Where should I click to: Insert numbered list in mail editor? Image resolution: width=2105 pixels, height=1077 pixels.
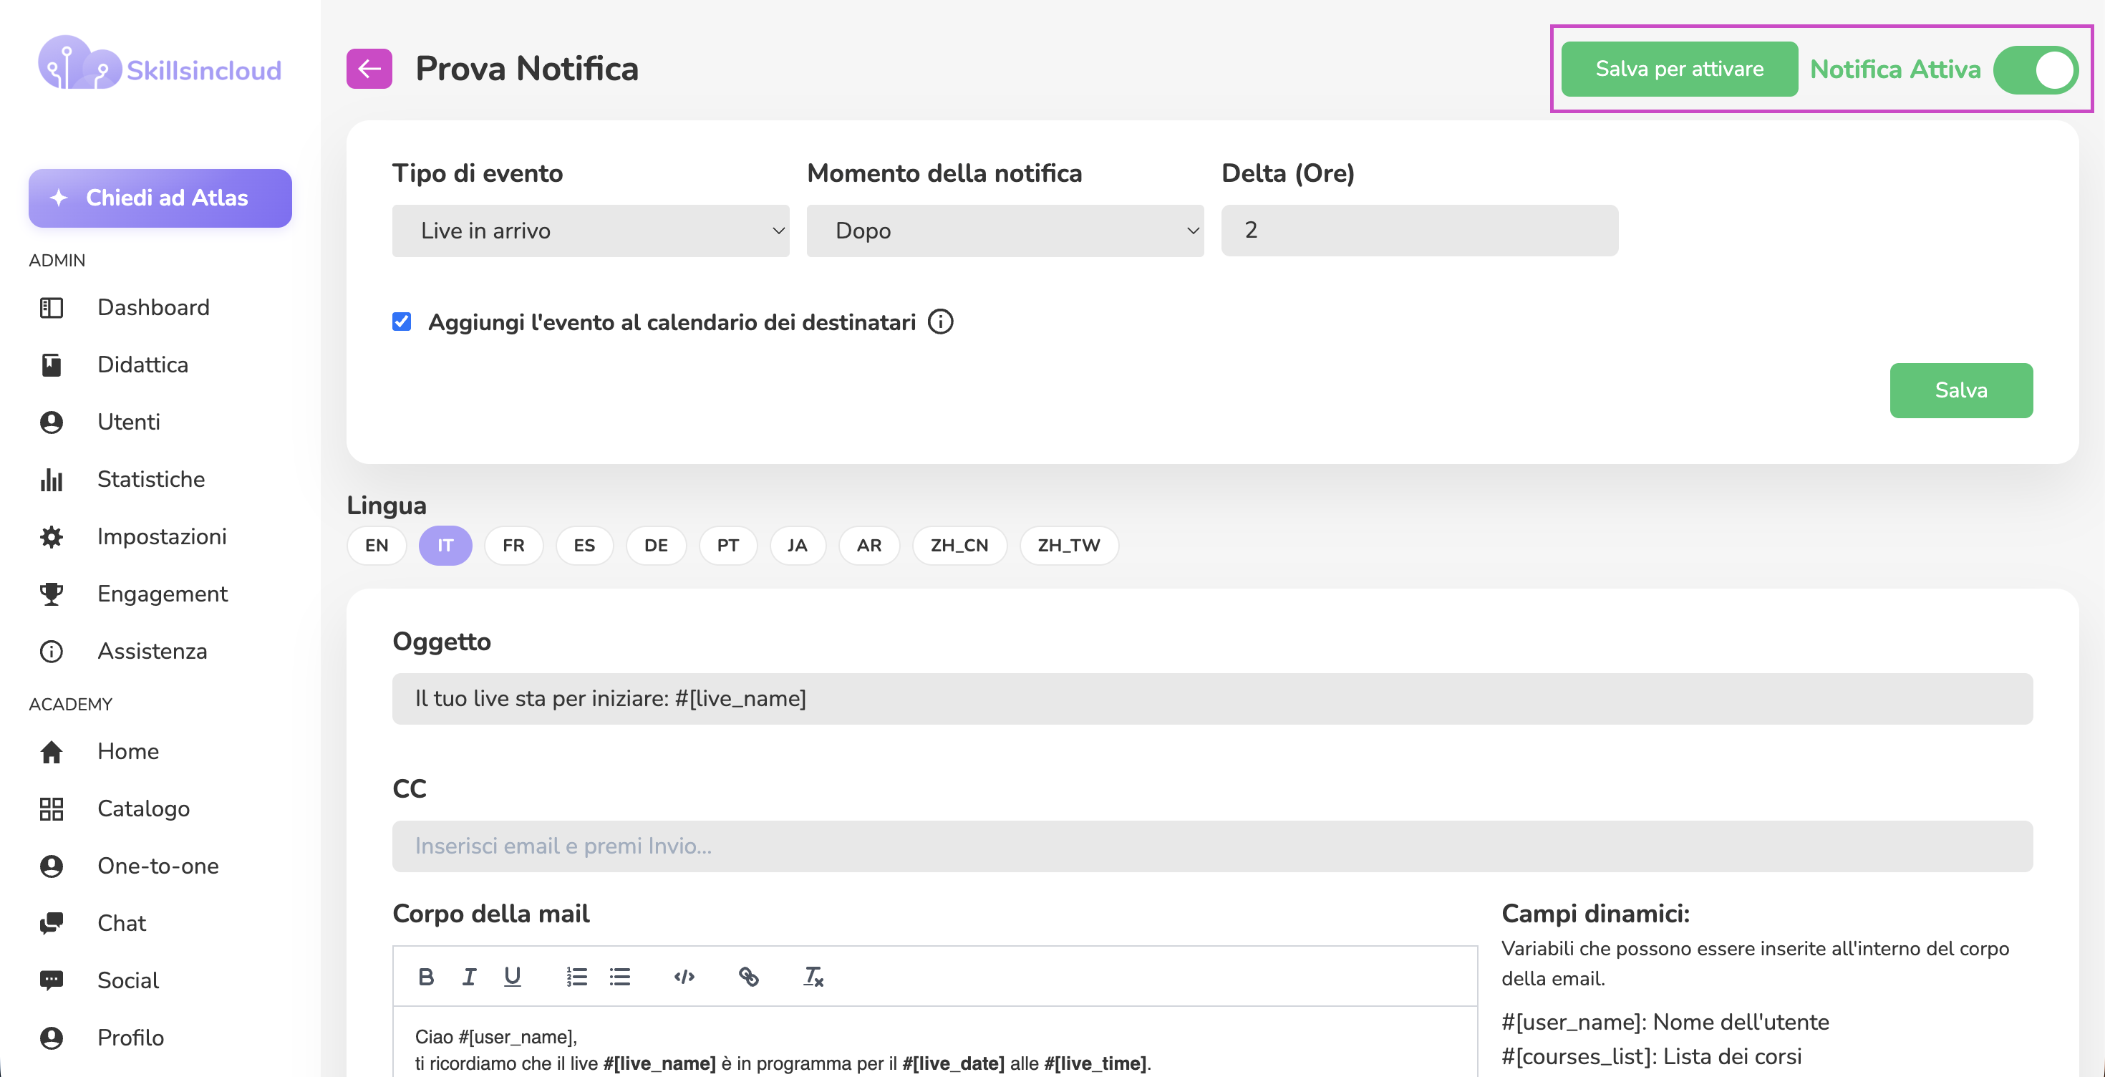[x=576, y=977]
